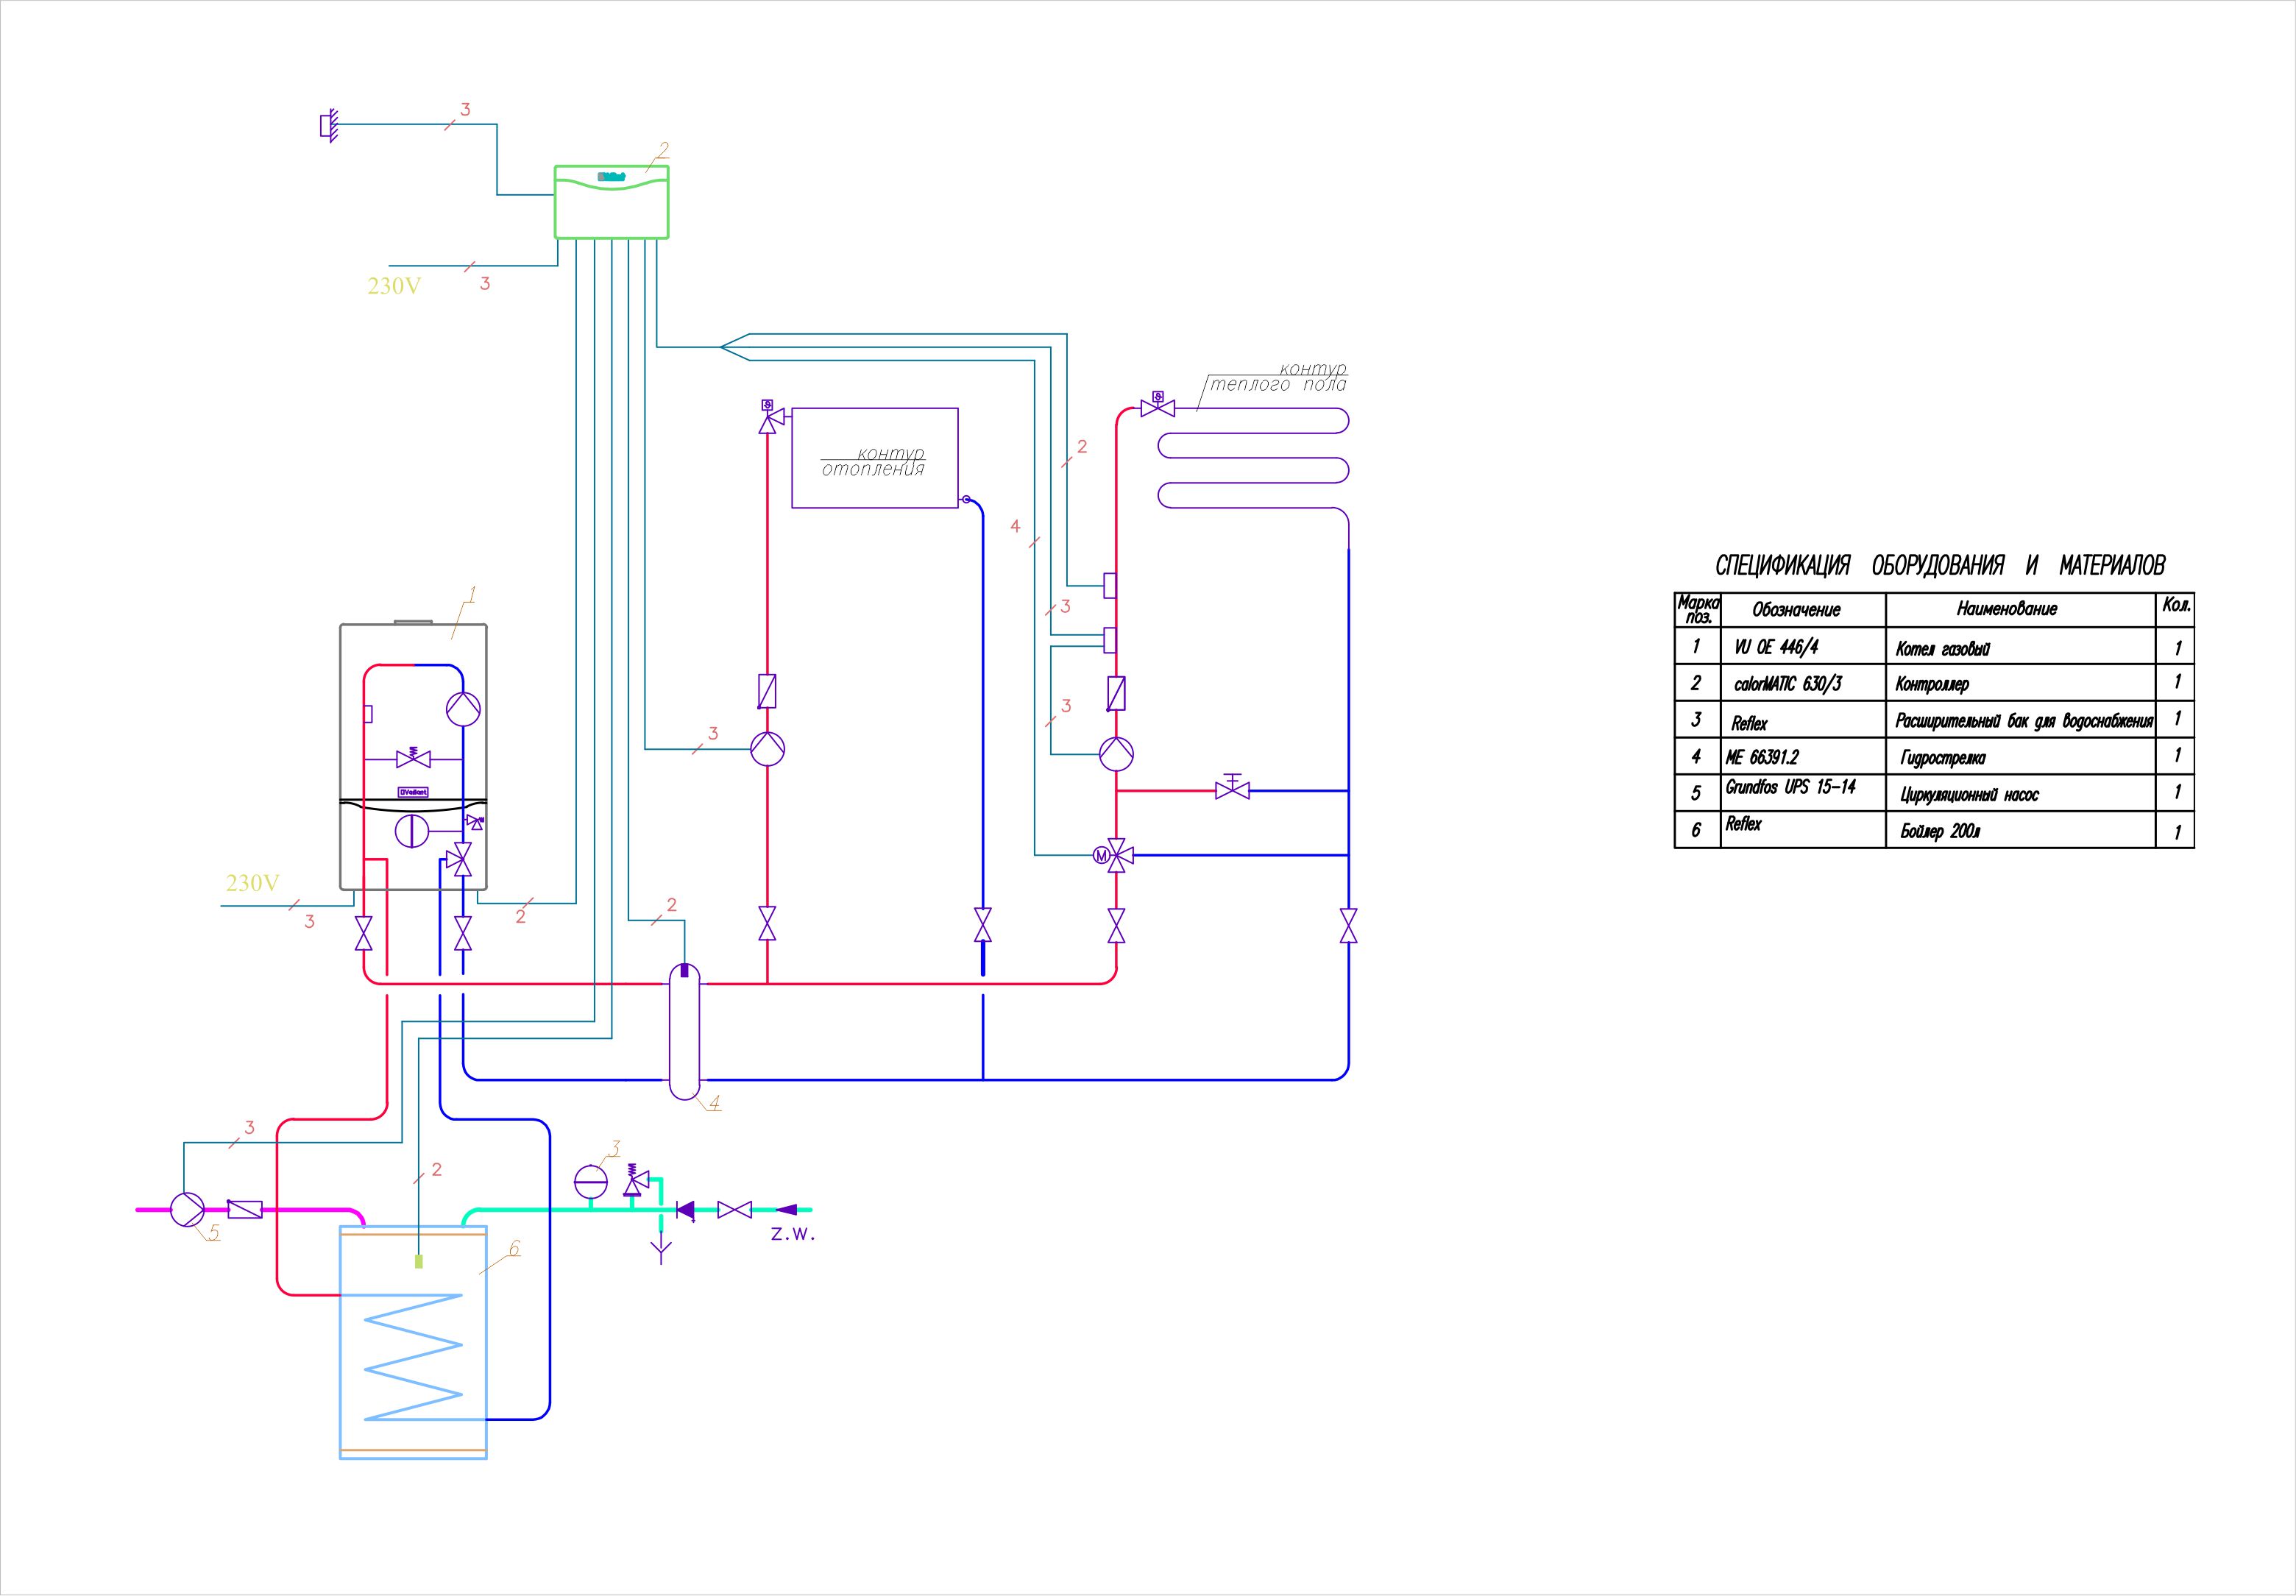Click the 'Наименование' column header
2296x1596 pixels.
[2007, 609]
